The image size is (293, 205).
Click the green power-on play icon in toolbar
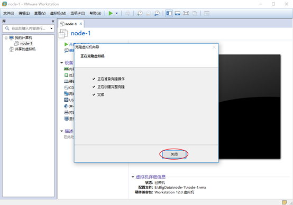click(111, 13)
